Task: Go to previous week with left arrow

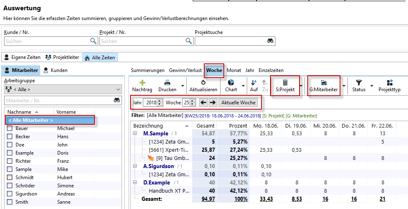Action: point(203,103)
